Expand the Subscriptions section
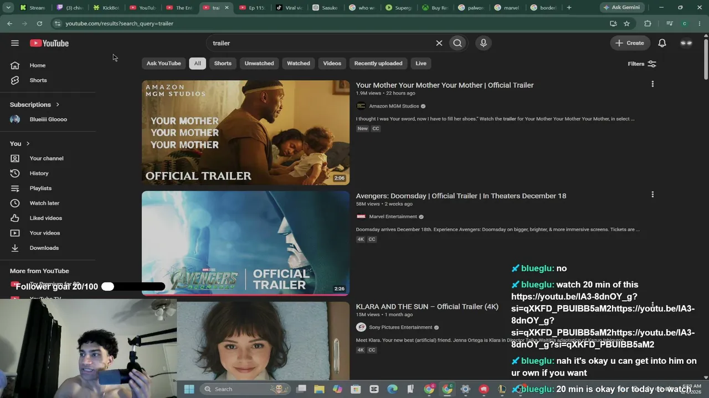Viewport: 709px width, 398px height. tap(34, 104)
